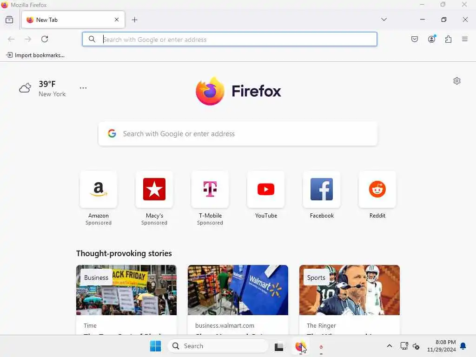Open the Walmart business story thumbnail
Viewport: 476px width, 357px height.
point(238,290)
